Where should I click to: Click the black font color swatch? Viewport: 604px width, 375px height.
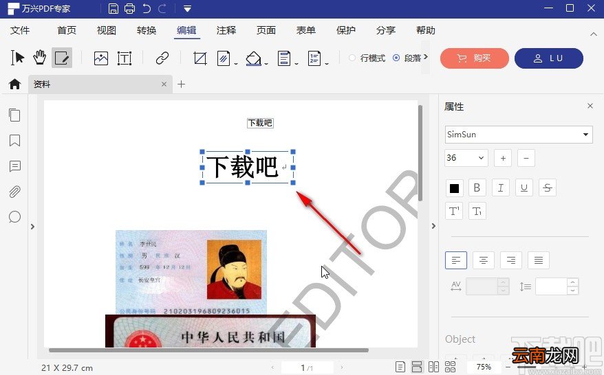point(454,188)
